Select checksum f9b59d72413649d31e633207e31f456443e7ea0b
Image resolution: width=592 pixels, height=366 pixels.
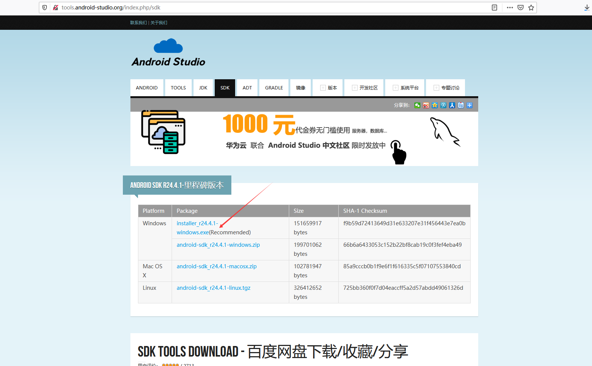point(404,223)
